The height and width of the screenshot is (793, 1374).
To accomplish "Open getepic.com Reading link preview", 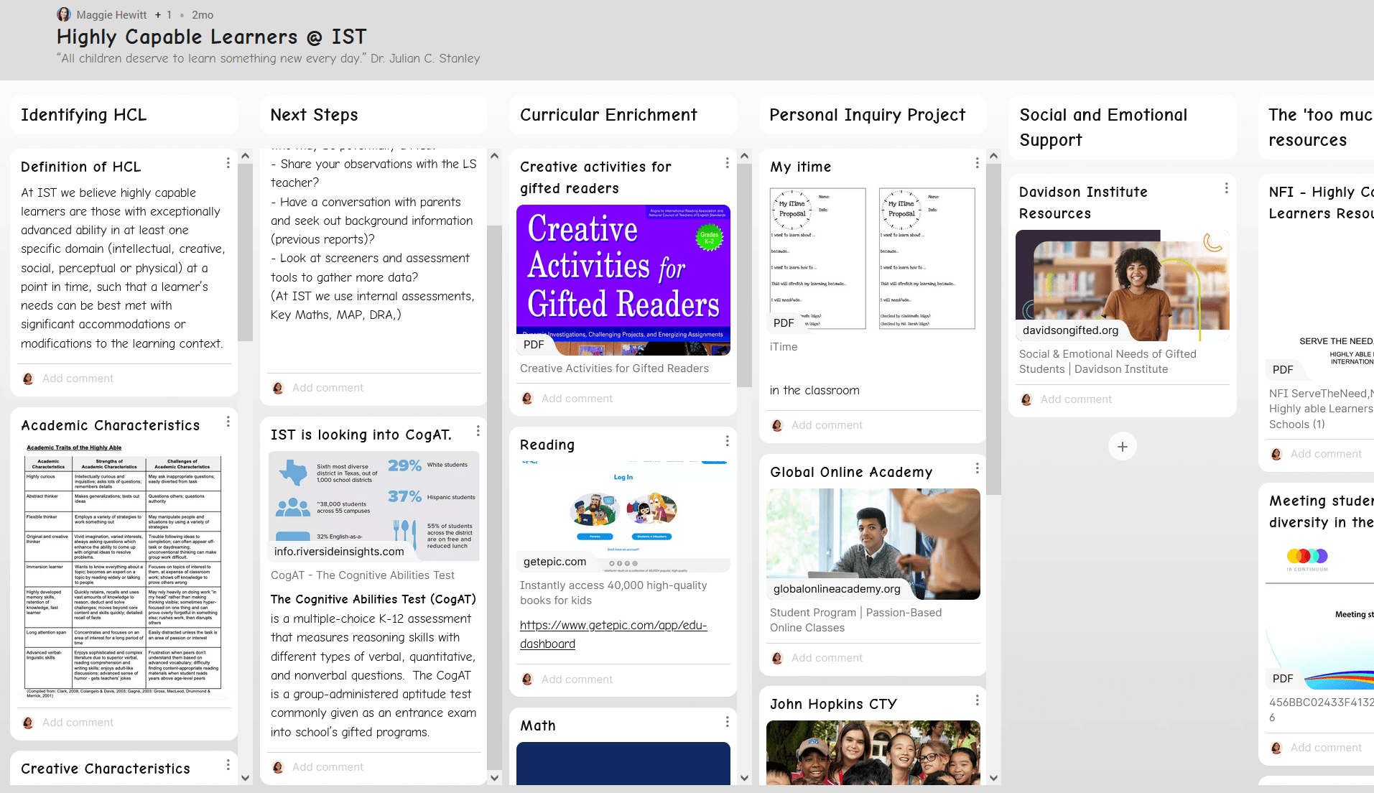I will [x=623, y=516].
